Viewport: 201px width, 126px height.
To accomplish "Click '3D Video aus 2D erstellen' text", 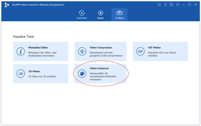I will point(42,76).
